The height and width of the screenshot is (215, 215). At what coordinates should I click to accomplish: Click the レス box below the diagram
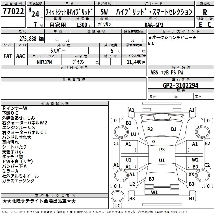coord(117,206)
